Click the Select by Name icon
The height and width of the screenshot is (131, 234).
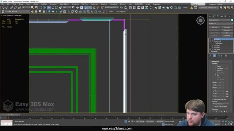36,8
